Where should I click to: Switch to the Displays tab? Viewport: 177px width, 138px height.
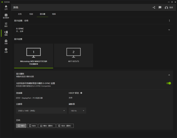43,14
